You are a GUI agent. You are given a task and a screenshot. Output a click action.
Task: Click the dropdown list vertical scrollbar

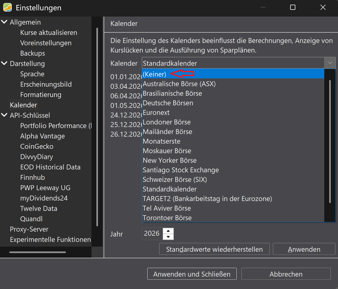[330, 141]
